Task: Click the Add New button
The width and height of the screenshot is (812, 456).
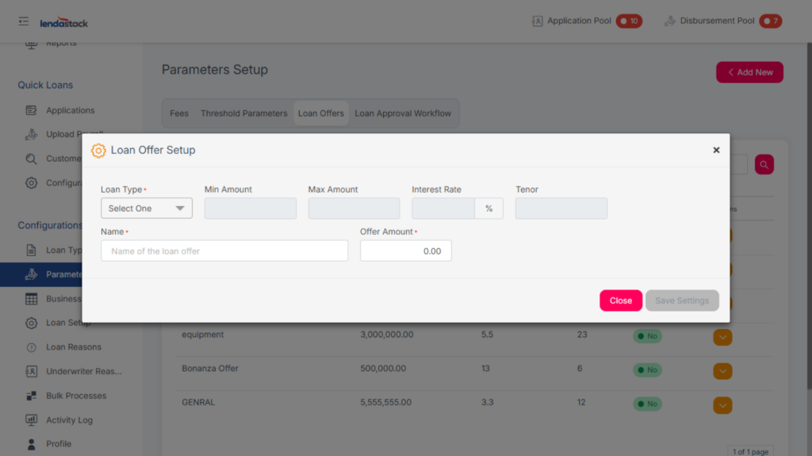Action: [x=749, y=72]
